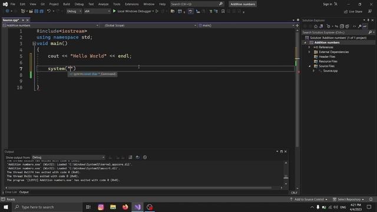Collapse the main() code block
377x212 pixels.
point(34,44)
